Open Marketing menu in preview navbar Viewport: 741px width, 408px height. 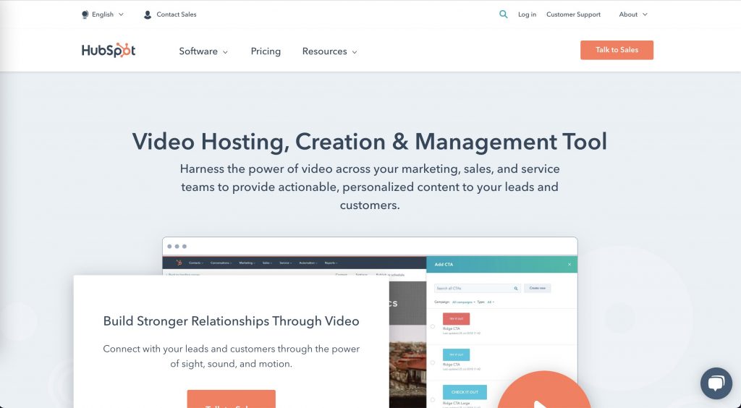[x=247, y=263]
